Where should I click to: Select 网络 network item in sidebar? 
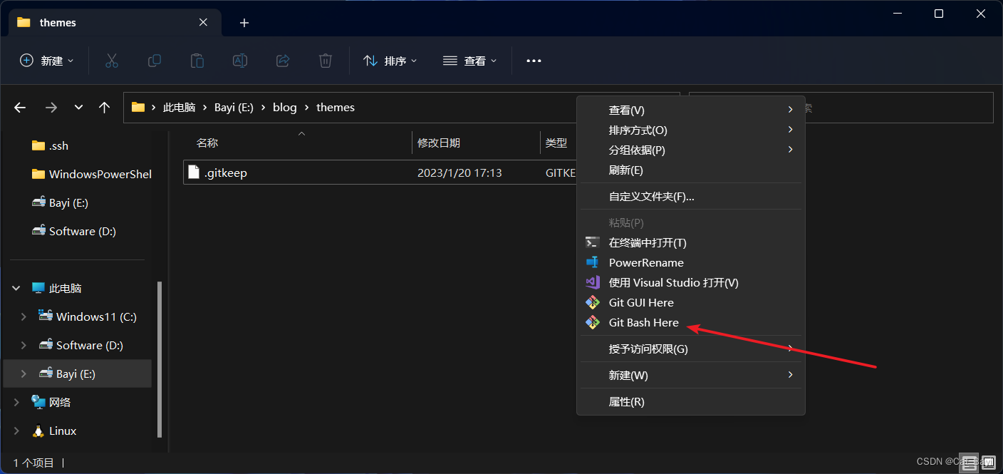[x=52, y=402]
